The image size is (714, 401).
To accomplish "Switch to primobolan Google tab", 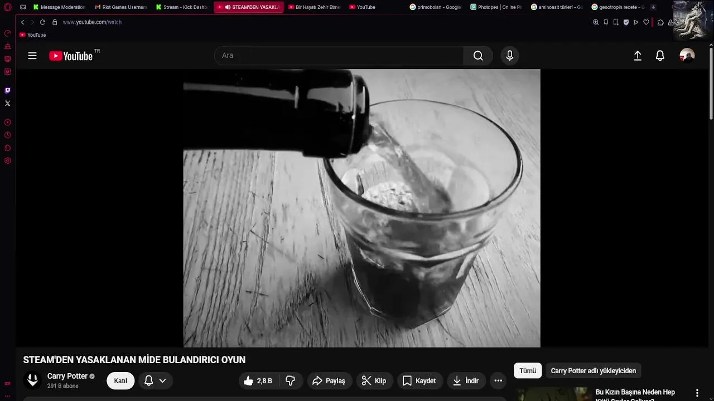I will [x=435, y=7].
